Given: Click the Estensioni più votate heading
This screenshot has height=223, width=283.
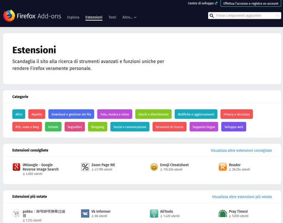Looking at the screenshot, I should coord(30,197).
